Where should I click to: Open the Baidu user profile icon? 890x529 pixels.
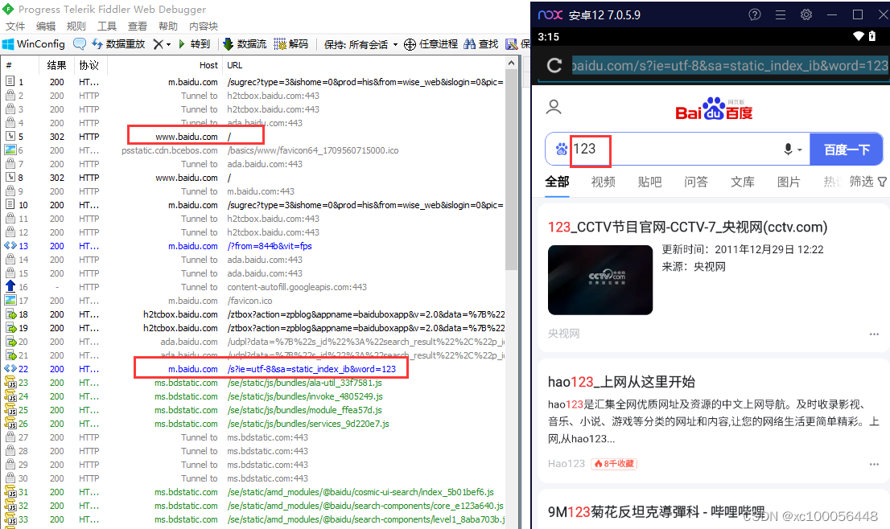pyautogui.click(x=554, y=107)
